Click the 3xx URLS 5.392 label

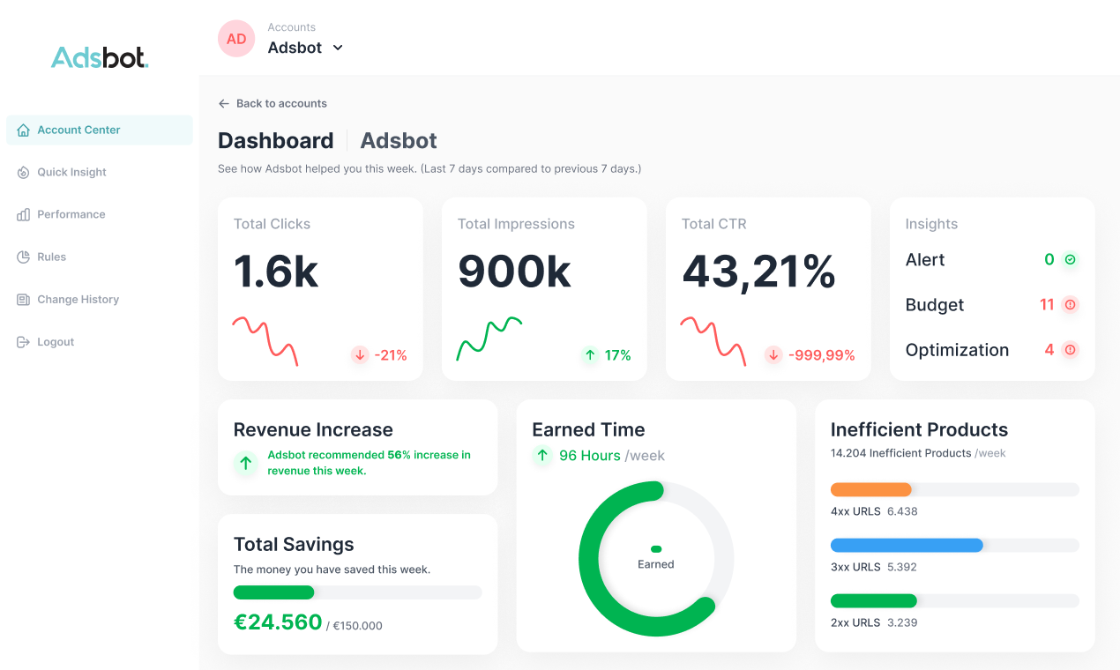(874, 567)
